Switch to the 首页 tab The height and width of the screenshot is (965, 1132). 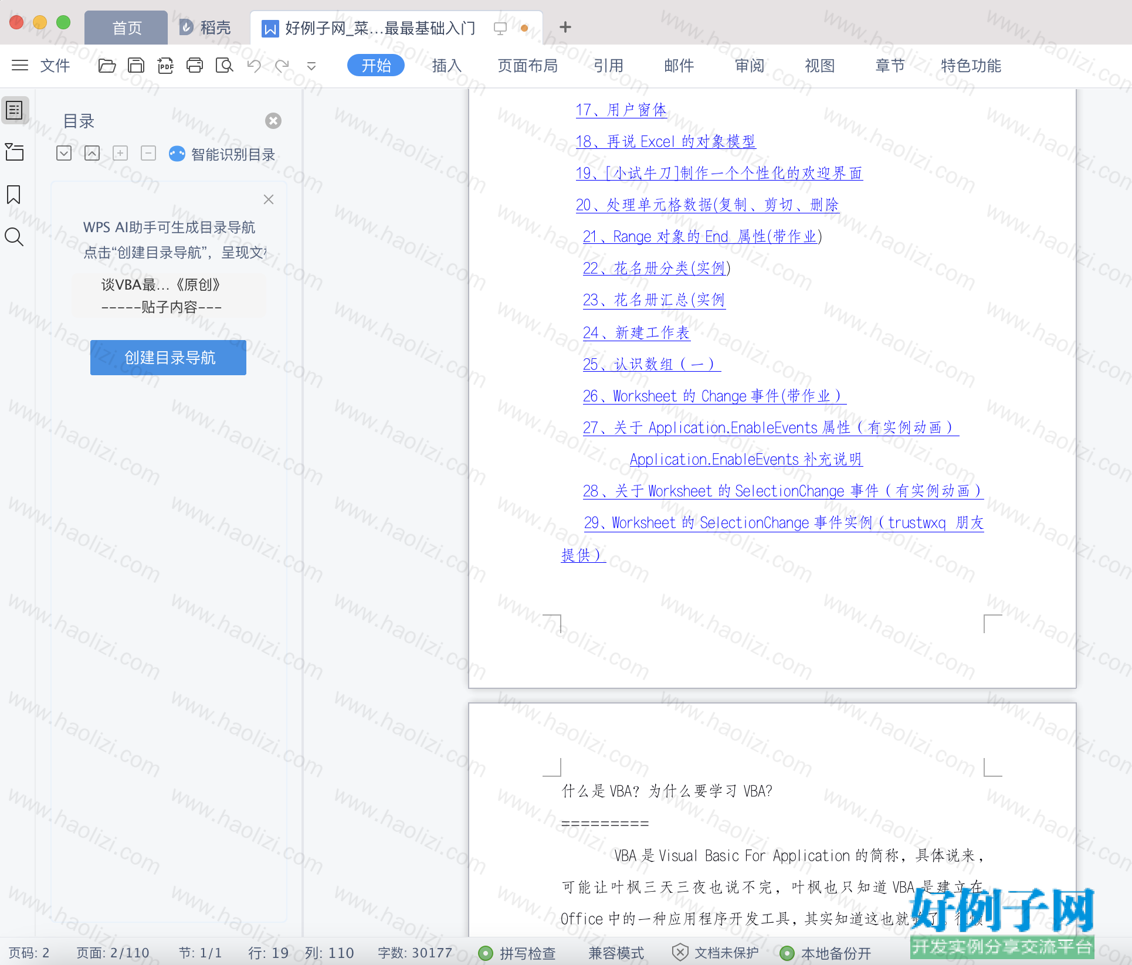(x=126, y=28)
